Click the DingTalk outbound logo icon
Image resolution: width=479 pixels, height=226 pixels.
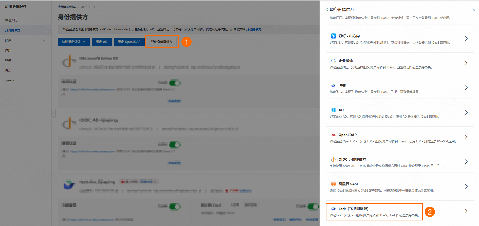(333, 36)
